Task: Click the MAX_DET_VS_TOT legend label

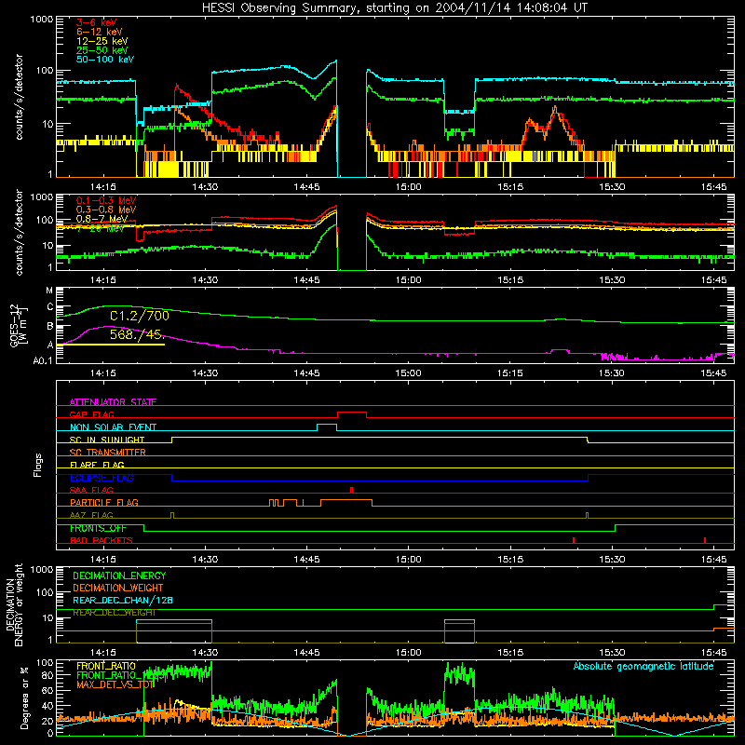Action: tap(115, 684)
